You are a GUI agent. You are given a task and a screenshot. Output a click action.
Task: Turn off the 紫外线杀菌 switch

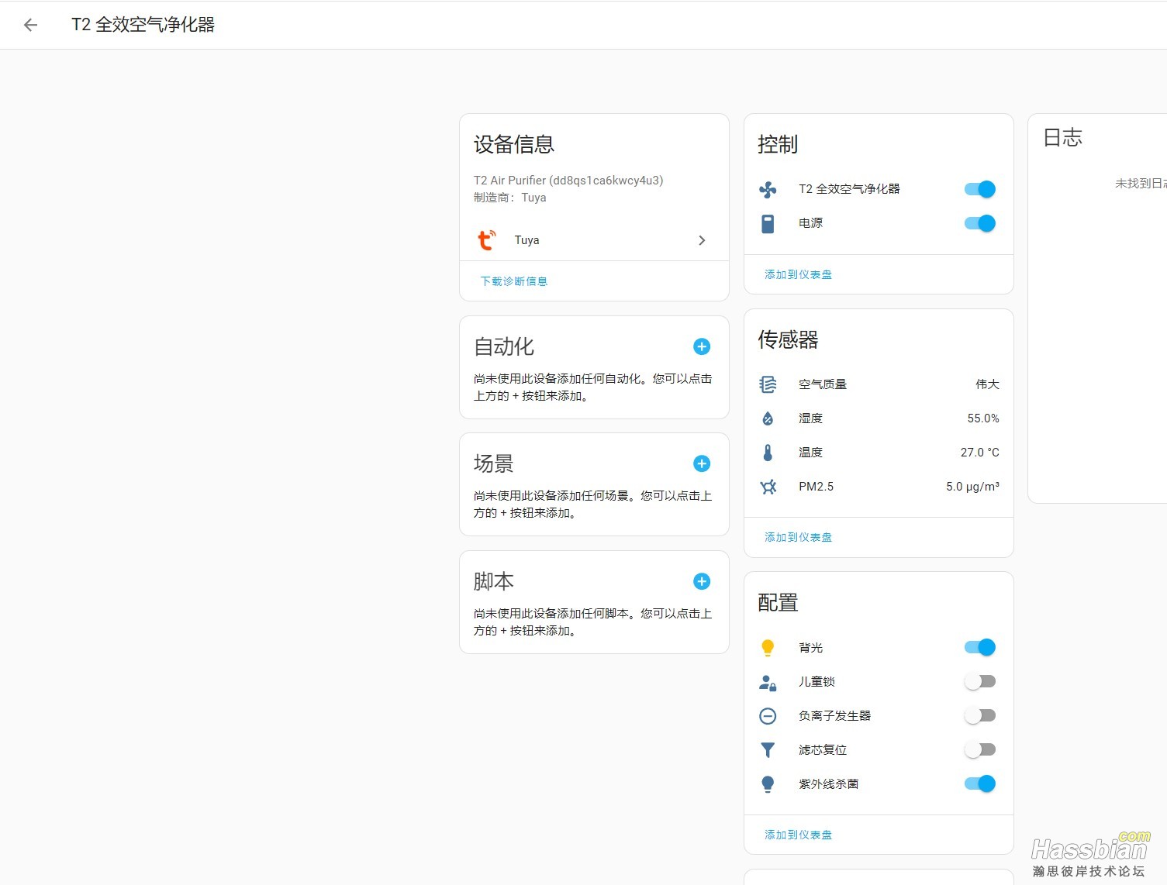980,783
